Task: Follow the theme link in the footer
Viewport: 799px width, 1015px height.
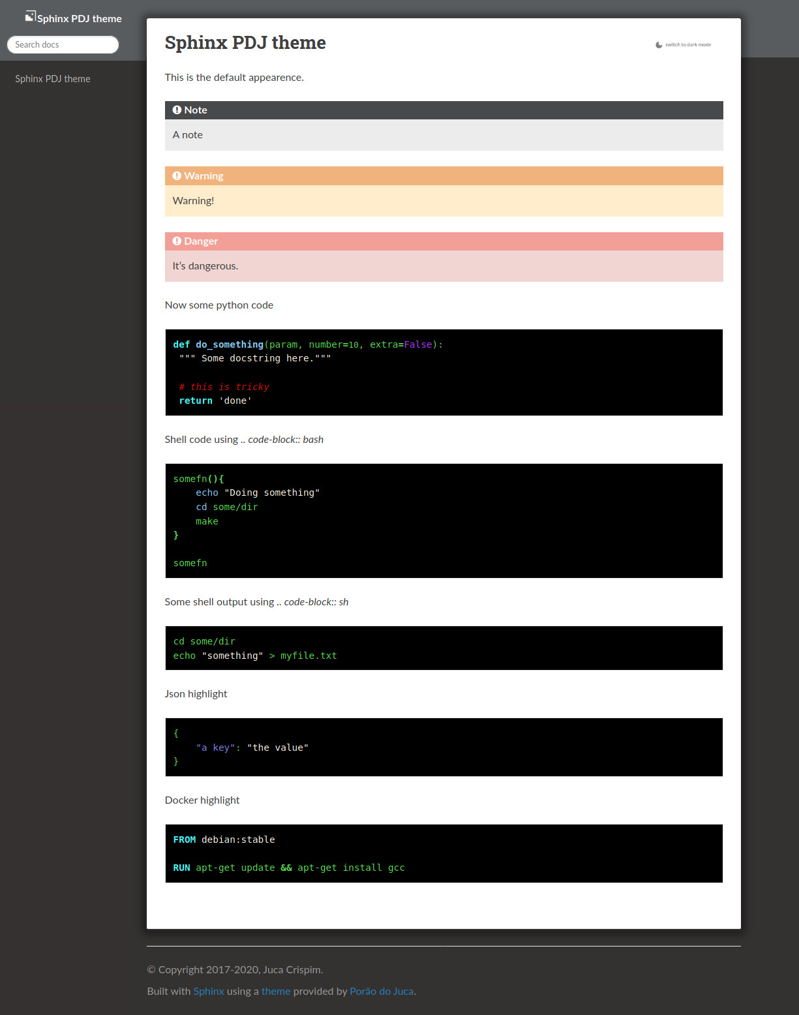Action: (x=275, y=991)
